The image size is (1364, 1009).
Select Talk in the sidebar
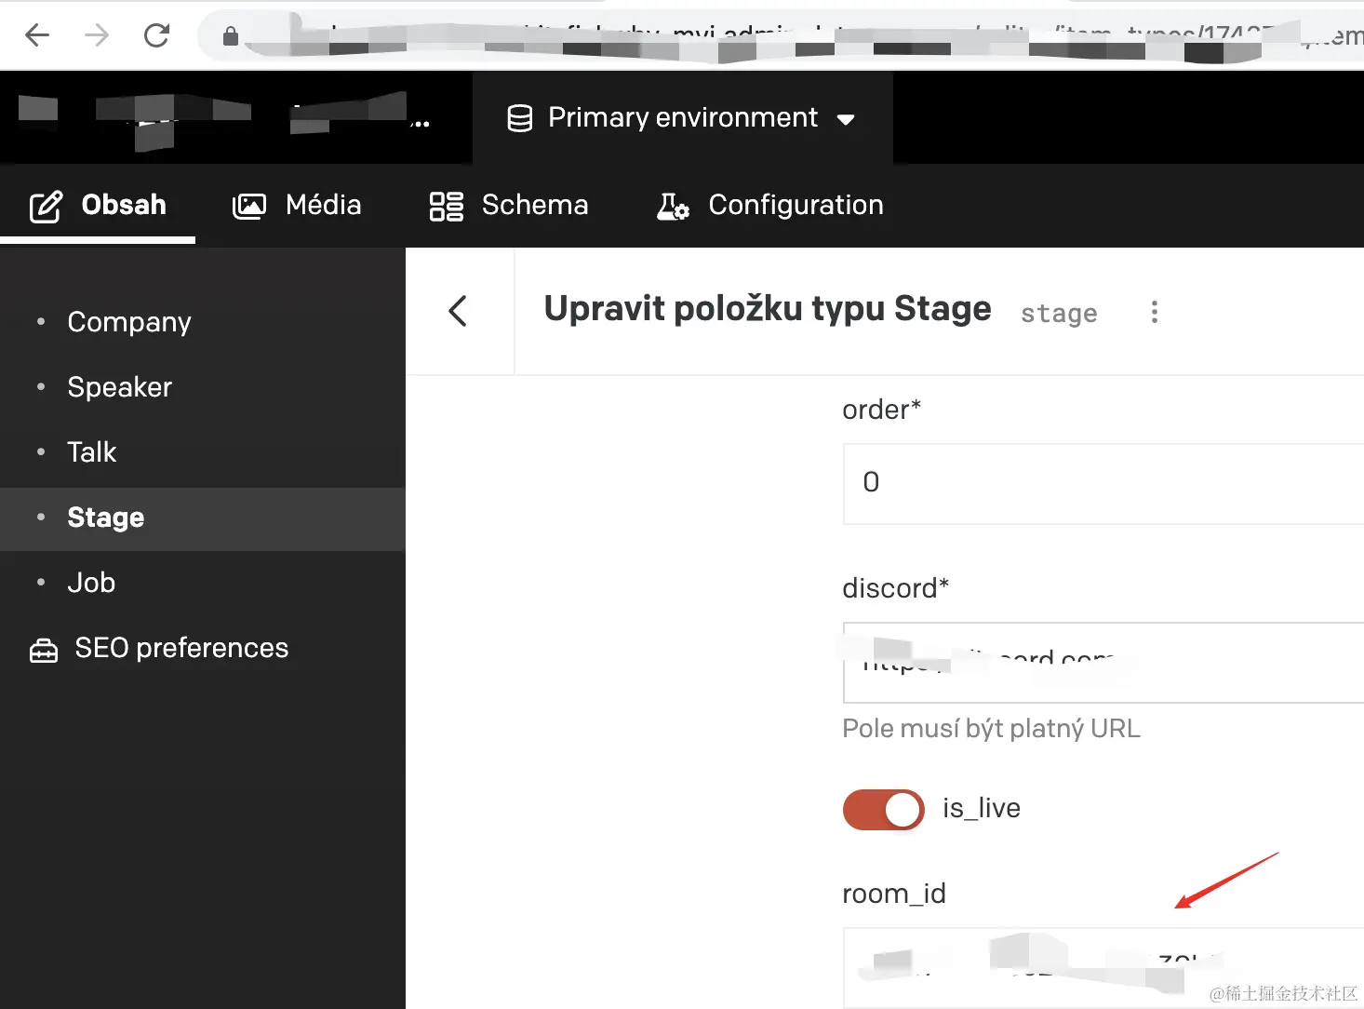point(92,452)
